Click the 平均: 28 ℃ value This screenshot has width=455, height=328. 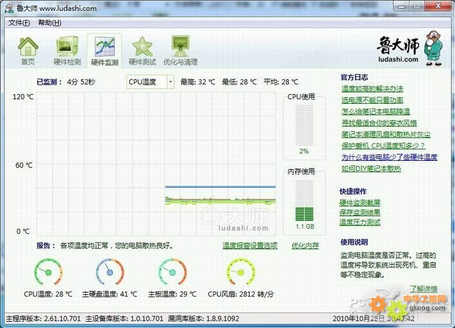click(281, 82)
